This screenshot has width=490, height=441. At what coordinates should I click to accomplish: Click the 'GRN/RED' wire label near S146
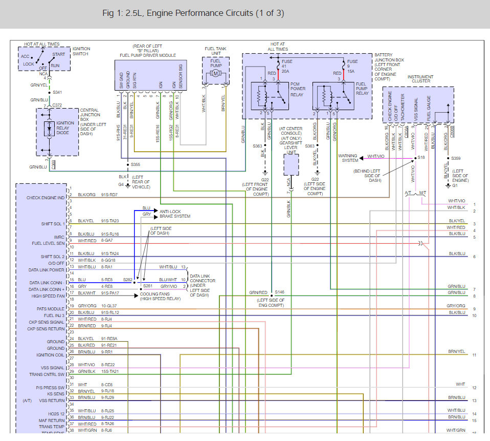258,292
